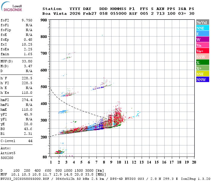211x181 pixels.
Task: Click the C-level value 44
Action: tap(30, 141)
